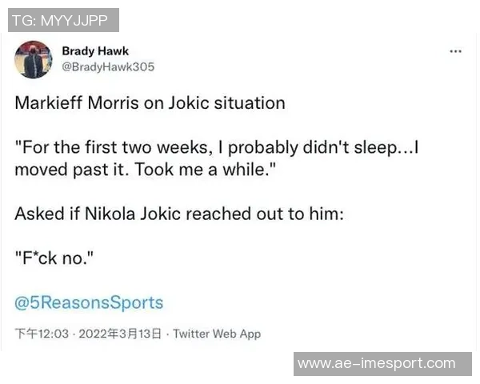Click the name "Nikola Jokic" in the tweet
Image resolution: width=480 pixels, height=384 pixels.
coord(131,214)
